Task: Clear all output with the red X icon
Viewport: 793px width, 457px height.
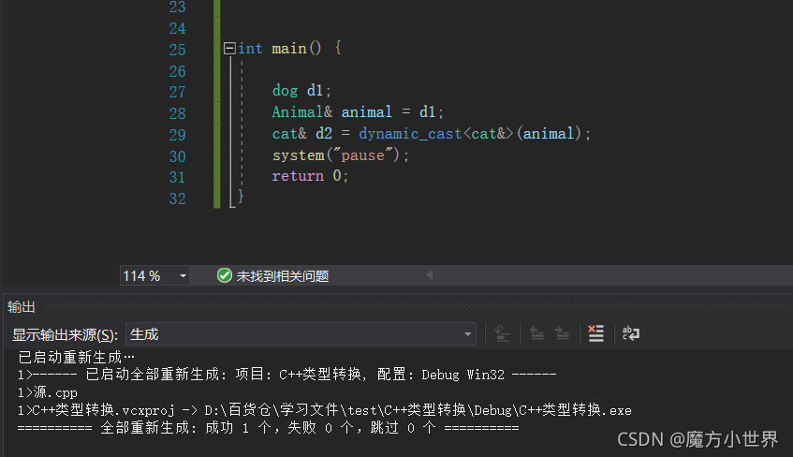Action: 595,333
